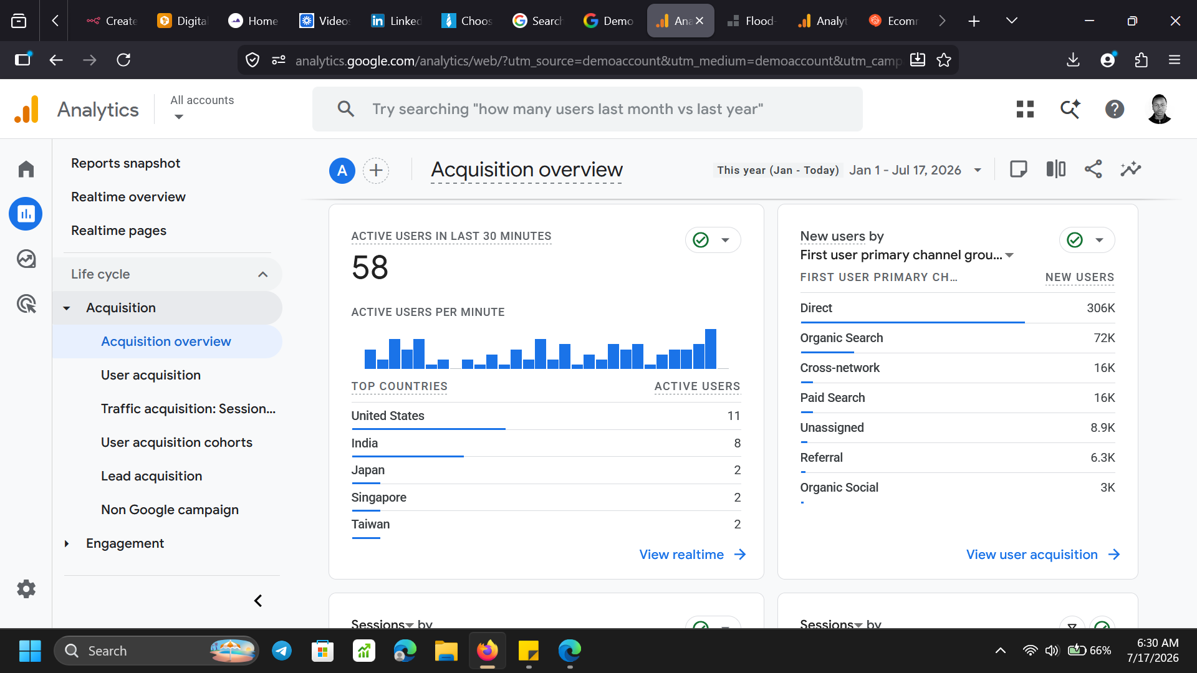Open browser extensions puzzle icon

1141,60
